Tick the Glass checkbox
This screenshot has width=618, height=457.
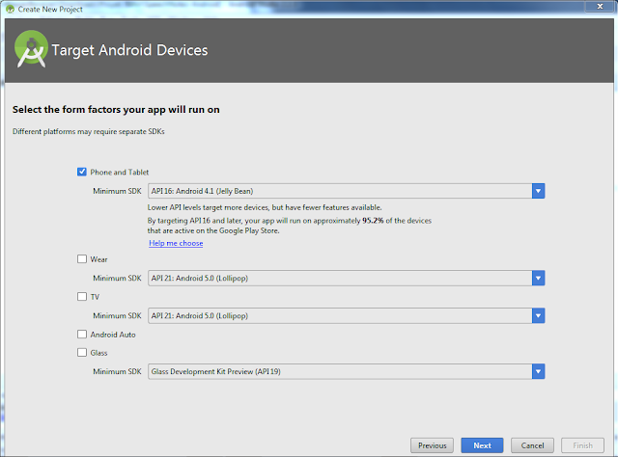[x=81, y=352]
